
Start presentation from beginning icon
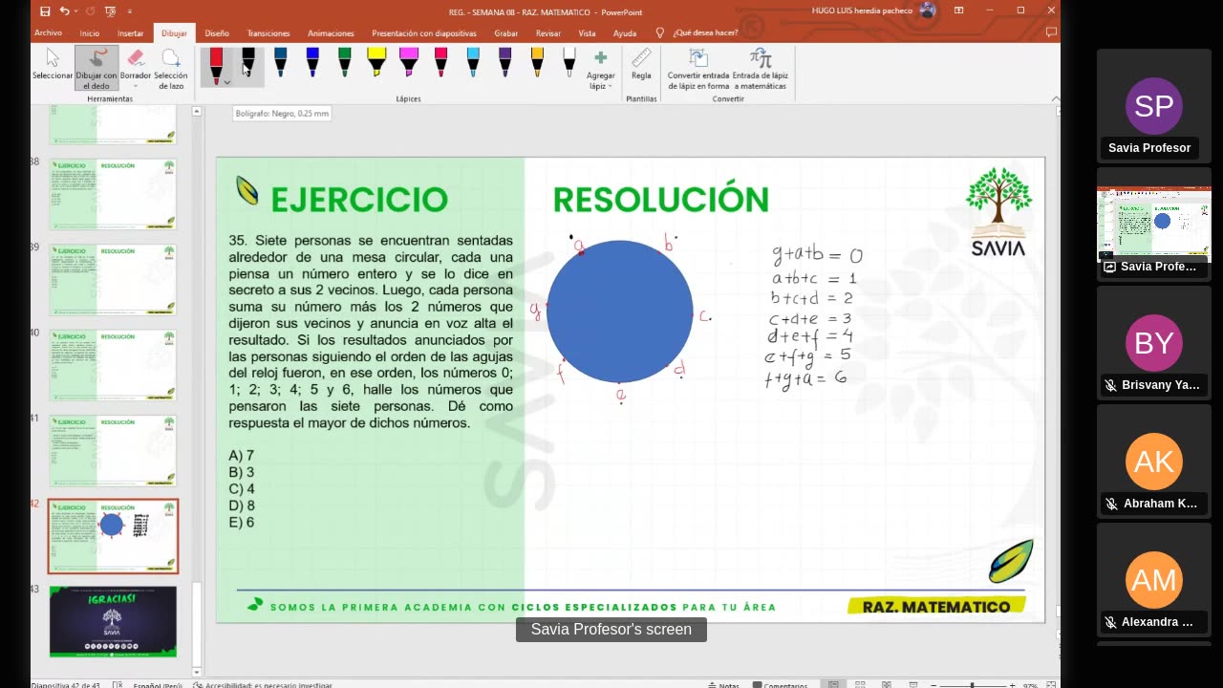(x=109, y=11)
